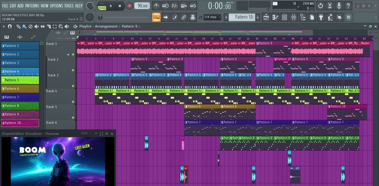Mute Track 5 using its green dot

click(x=73, y=117)
